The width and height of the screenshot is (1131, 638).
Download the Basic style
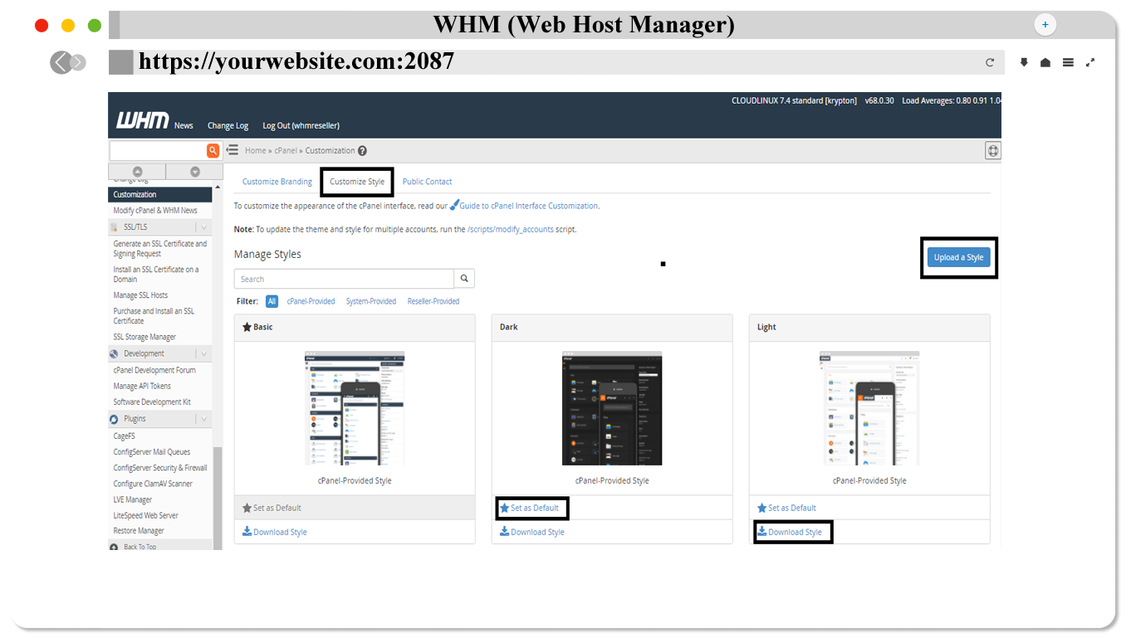[x=275, y=532]
